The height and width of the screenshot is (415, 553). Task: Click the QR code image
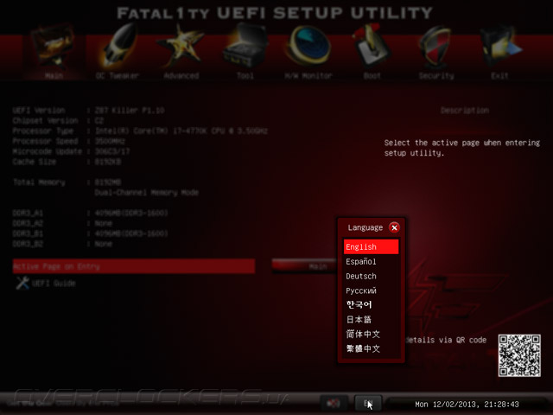pos(519,355)
